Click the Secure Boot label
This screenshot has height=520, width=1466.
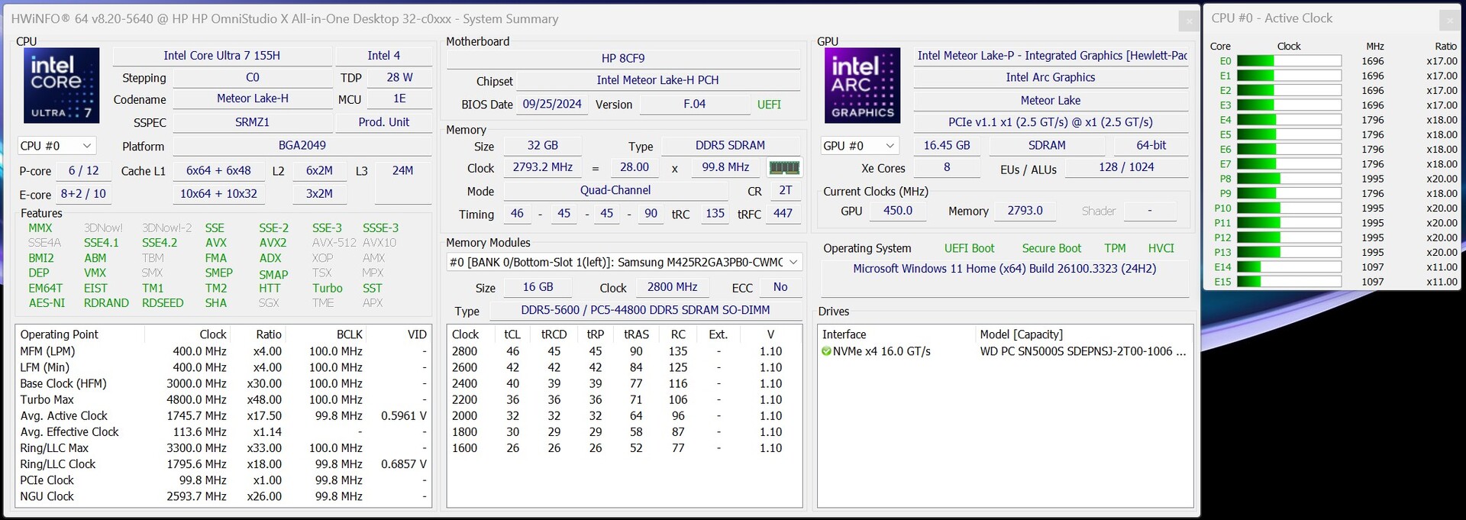[x=1051, y=248]
